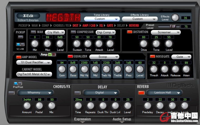This screenshot has width=200, height=125.
Task: Open the Screamer distortion dropdown
Action: [166, 32]
